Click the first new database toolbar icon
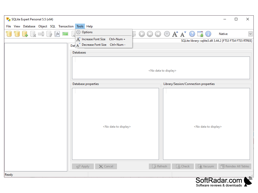The width and height of the screenshot is (258, 193). [x=9, y=34]
